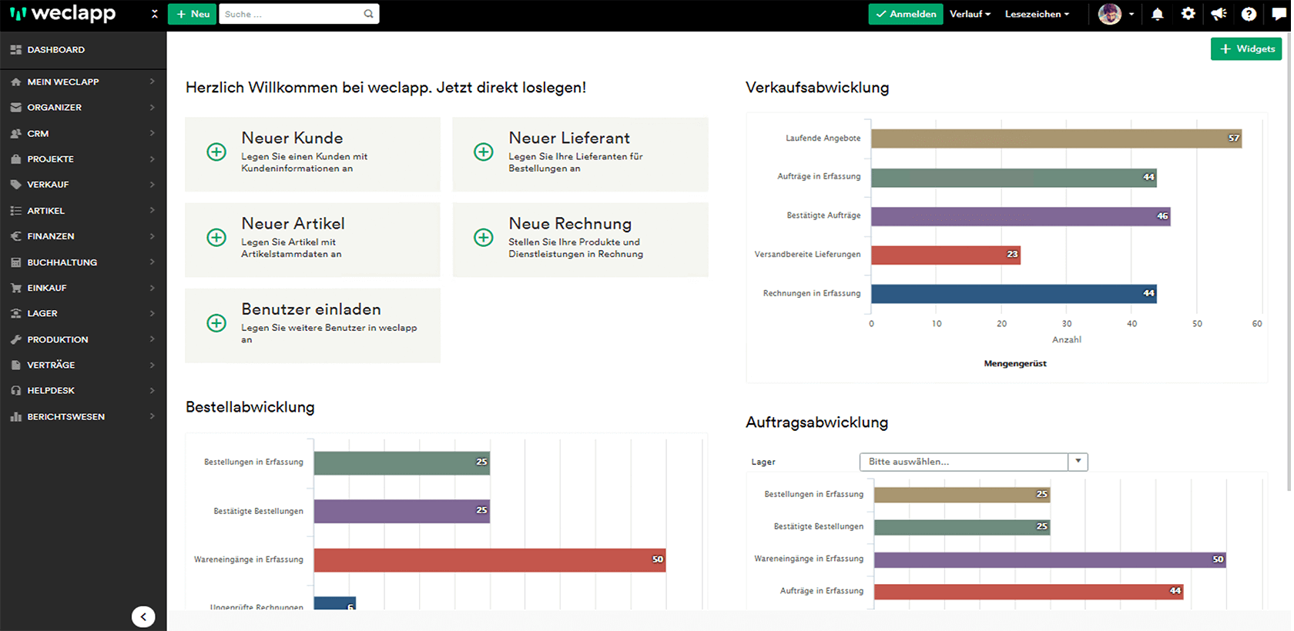Click the green Neu button
The image size is (1294, 631).
[192, 14]
